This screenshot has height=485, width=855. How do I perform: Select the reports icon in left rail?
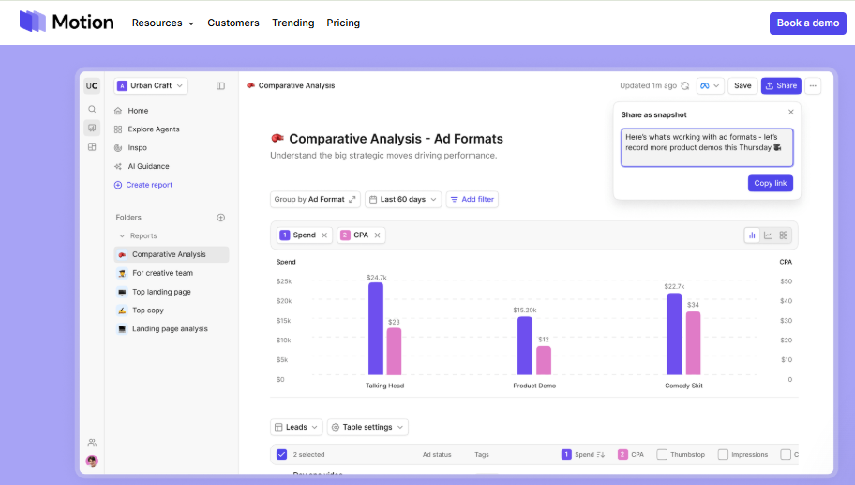(92, 128)
